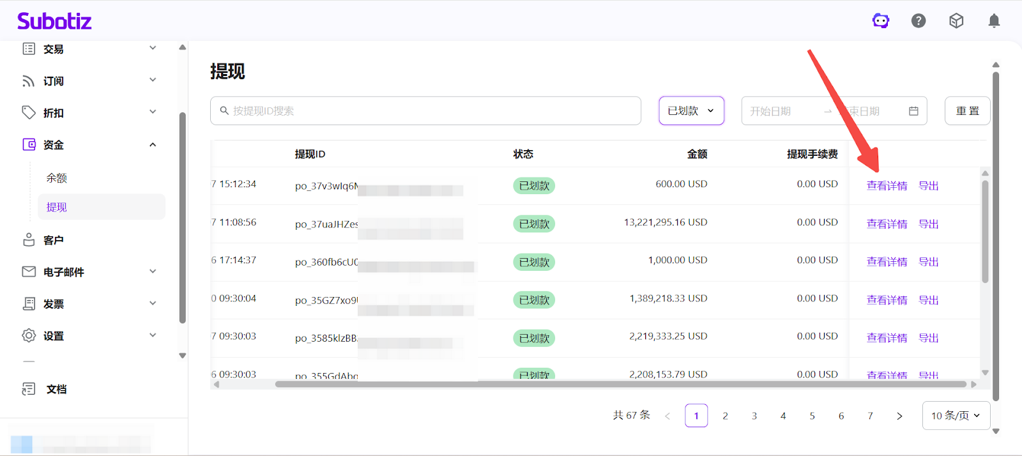Click the table's horizontal scrollbar
The width and height of the screenshot is (1022, 456).
[x=620, y=384]
